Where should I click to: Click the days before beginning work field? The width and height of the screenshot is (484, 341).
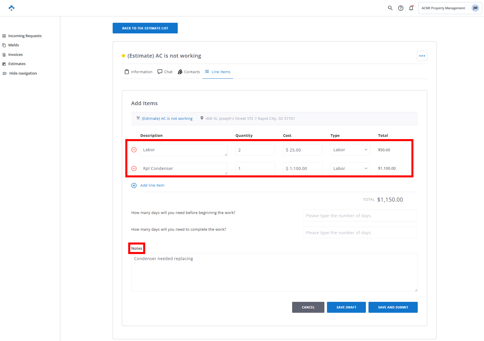pos(360,216)
